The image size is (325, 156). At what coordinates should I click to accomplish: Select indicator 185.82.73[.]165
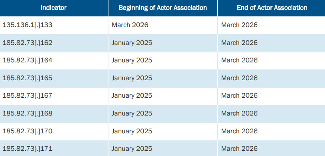pyautogui.click(x=27, y=78)
